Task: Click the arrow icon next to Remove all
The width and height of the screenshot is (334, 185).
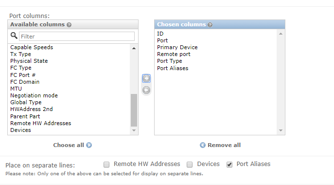Action: click(203, 145)
